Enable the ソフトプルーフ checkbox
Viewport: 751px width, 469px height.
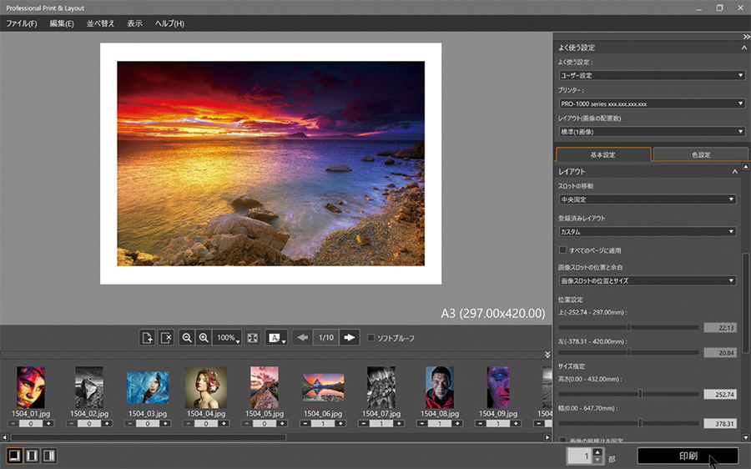coord(371,338)
